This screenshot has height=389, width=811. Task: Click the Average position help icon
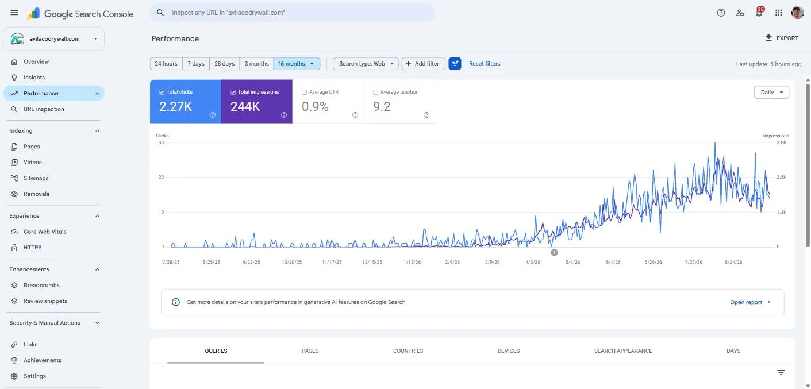(x=426, y=115)
